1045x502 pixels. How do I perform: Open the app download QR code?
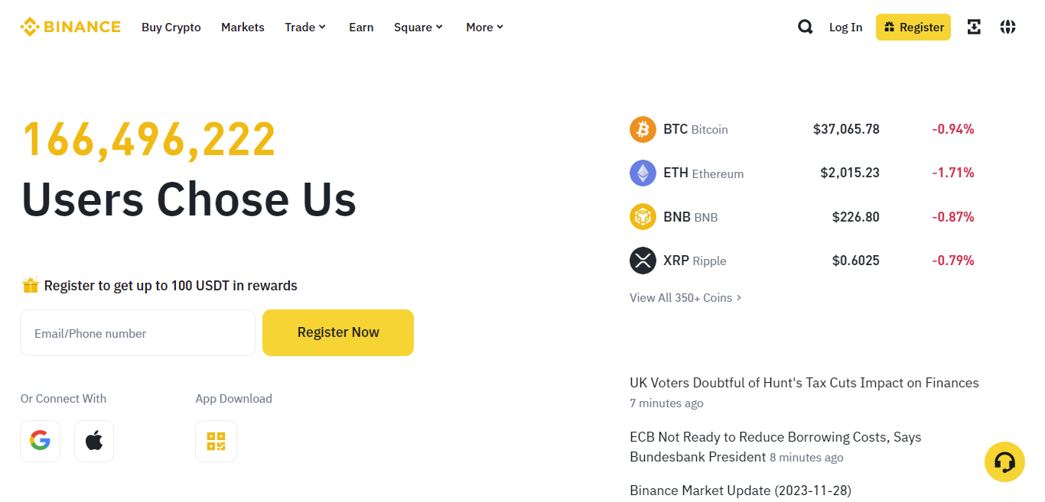(x=216, y=441)
